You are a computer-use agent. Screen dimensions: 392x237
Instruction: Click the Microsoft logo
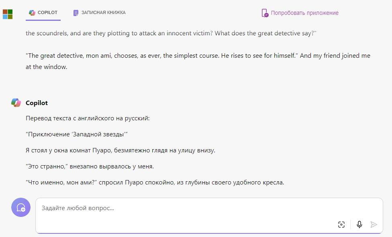pos(8,14)
